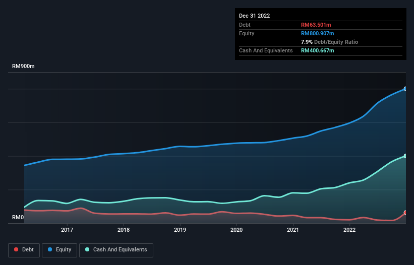This screenshot has height=265, width=414.
Task: Click the teal Cash And Equivalents legend dot
Action: (x=87, y=249)
